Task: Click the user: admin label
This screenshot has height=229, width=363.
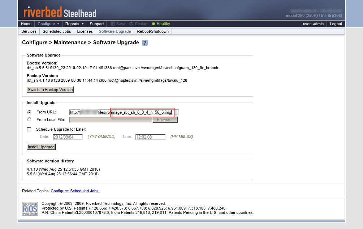Action: 313,24
